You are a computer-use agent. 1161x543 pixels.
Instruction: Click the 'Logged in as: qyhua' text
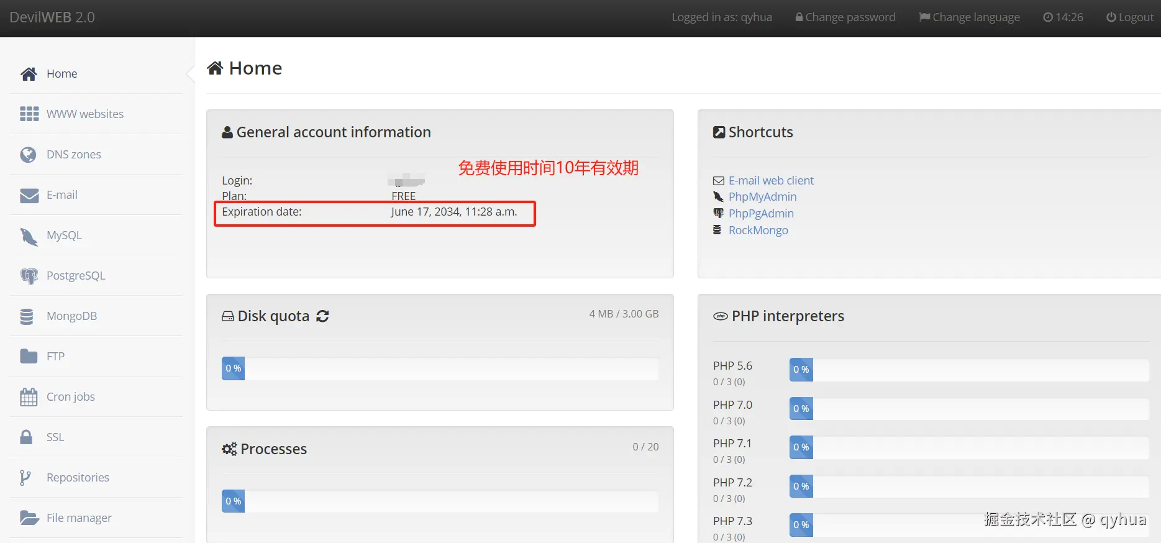722,17
